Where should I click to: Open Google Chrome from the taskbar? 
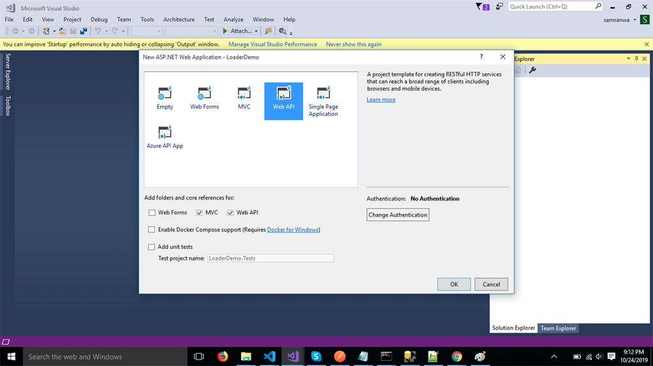(x=457, y=356)
